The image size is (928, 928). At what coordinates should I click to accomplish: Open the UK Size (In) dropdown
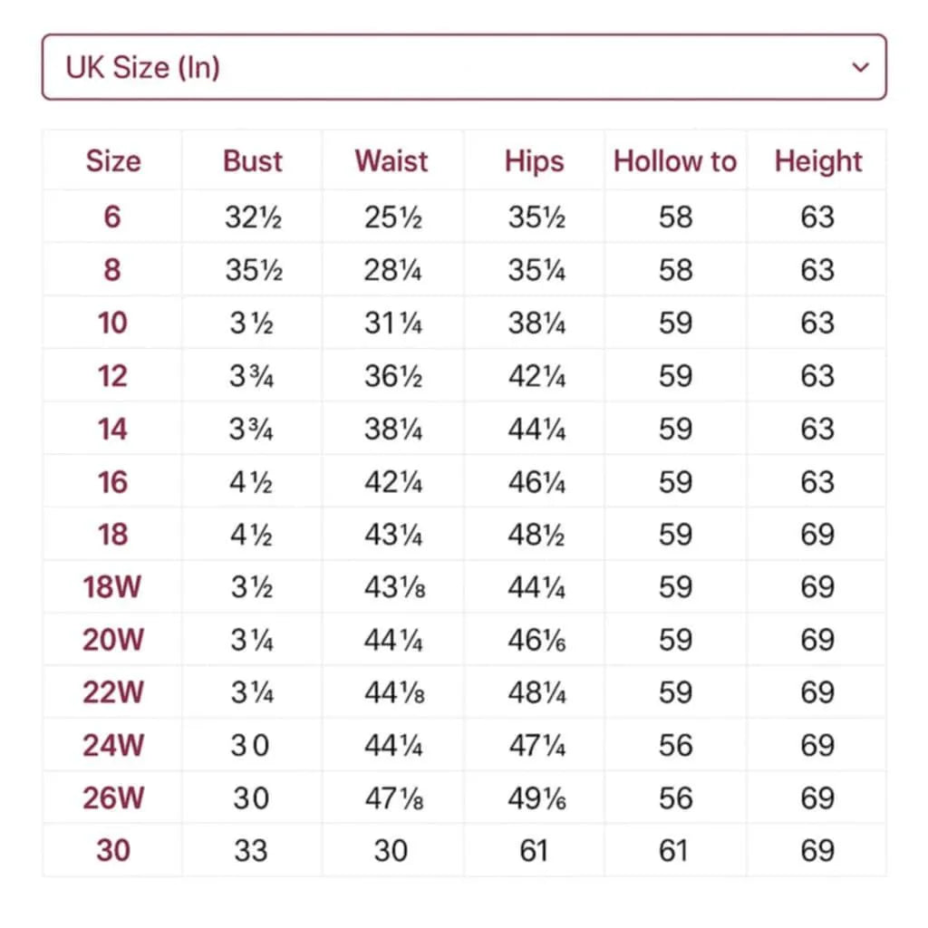pos(463,67)
